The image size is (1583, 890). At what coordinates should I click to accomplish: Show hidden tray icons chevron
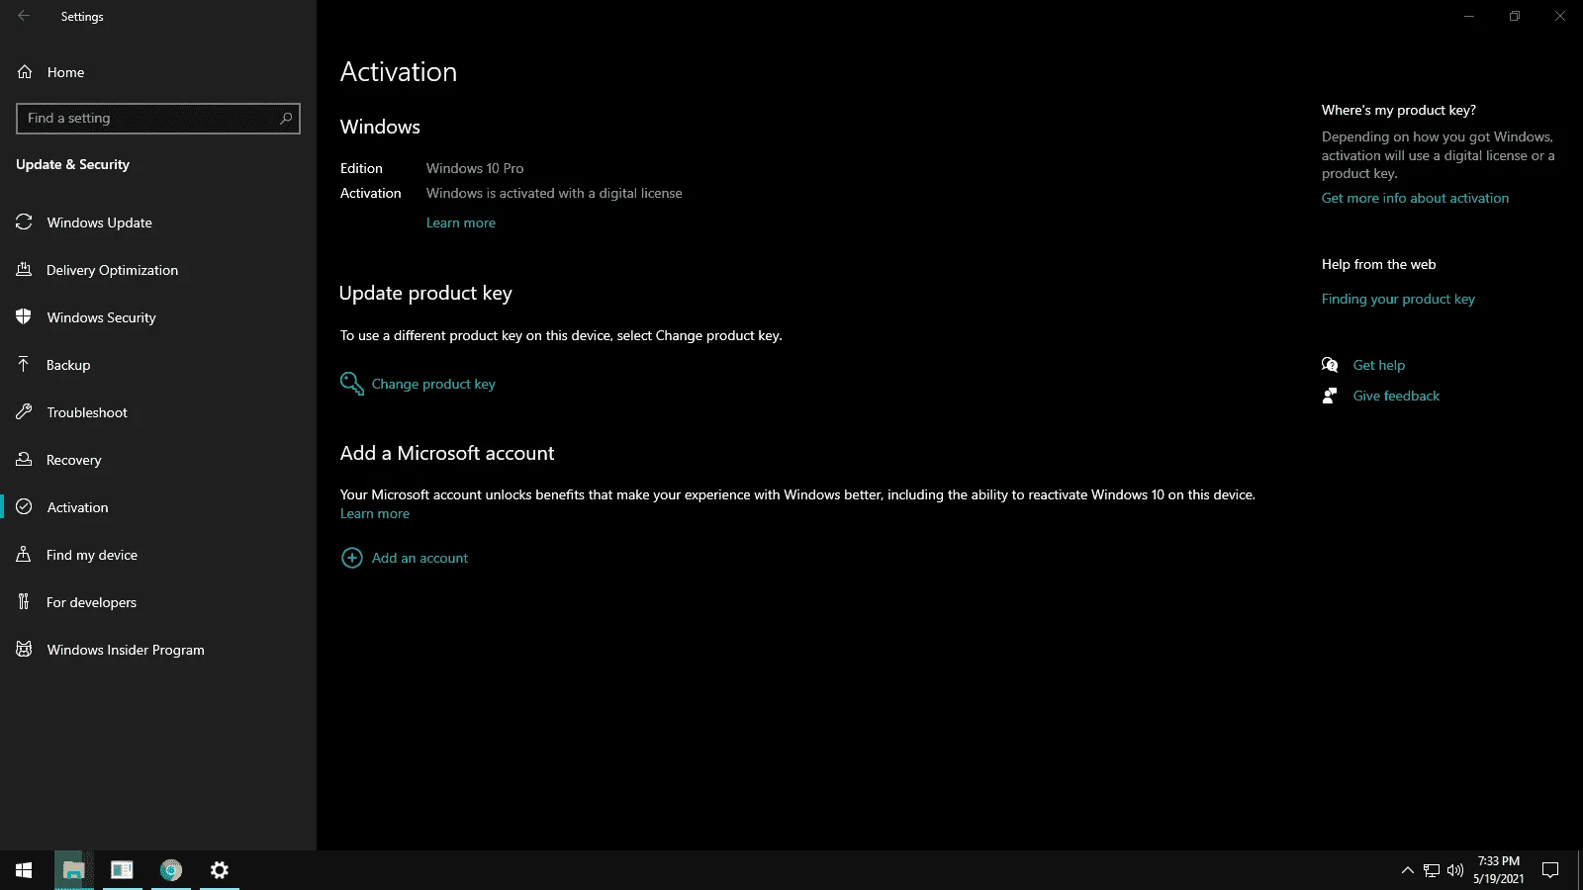pos(1407,870)
